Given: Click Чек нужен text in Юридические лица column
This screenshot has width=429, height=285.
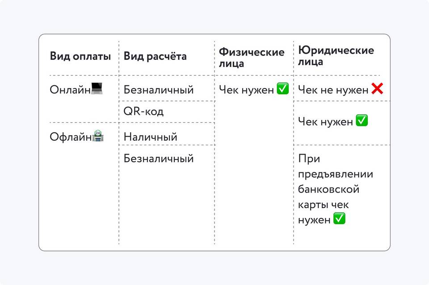Looking at the screenshot, I should (325, 122).
